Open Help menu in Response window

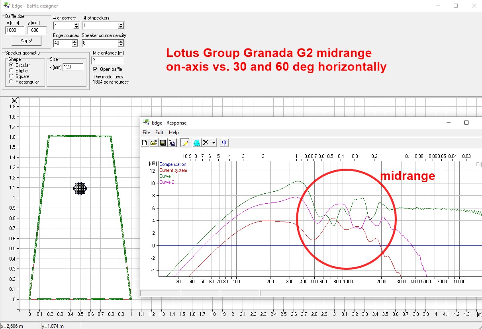(x=174, y=132)
